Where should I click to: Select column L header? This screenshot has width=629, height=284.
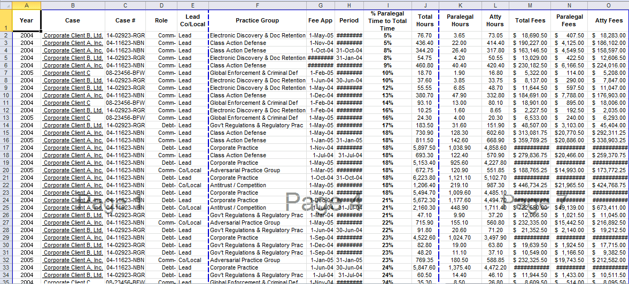point(495,5)
